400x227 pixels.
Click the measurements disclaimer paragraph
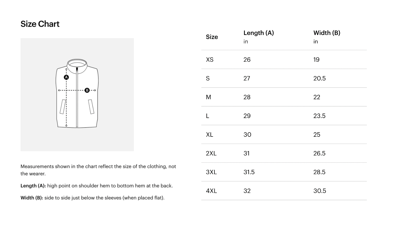(x=98, y=170)
